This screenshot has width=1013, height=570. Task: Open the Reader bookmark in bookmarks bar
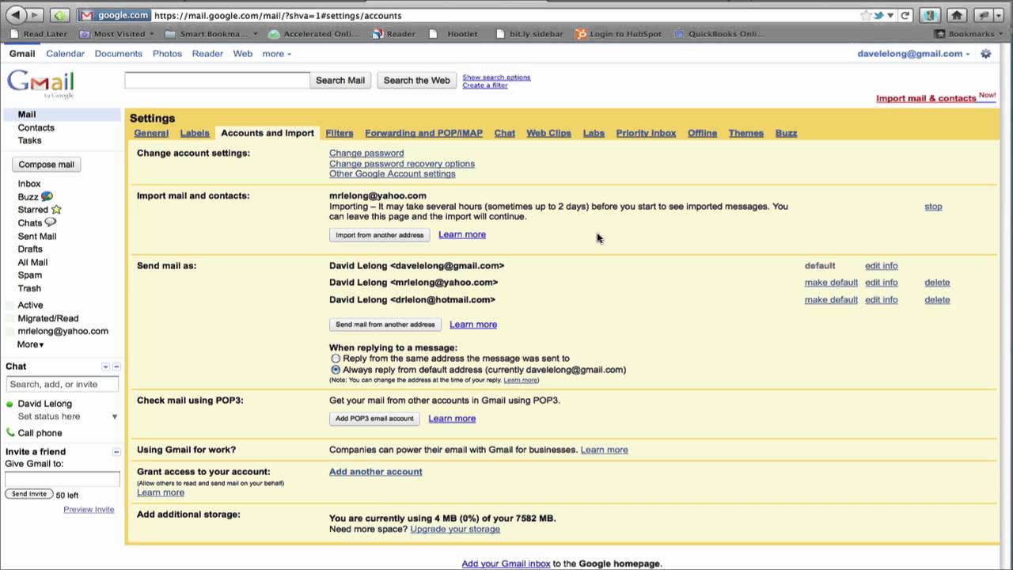pos(394,34)
